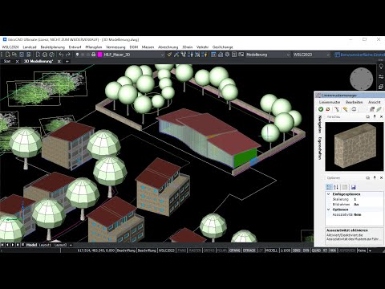Image resolution: width=385 pixels, height=289 pixels.
Task: Open the Bauleitplanung menu
Action: click(53, 47)
